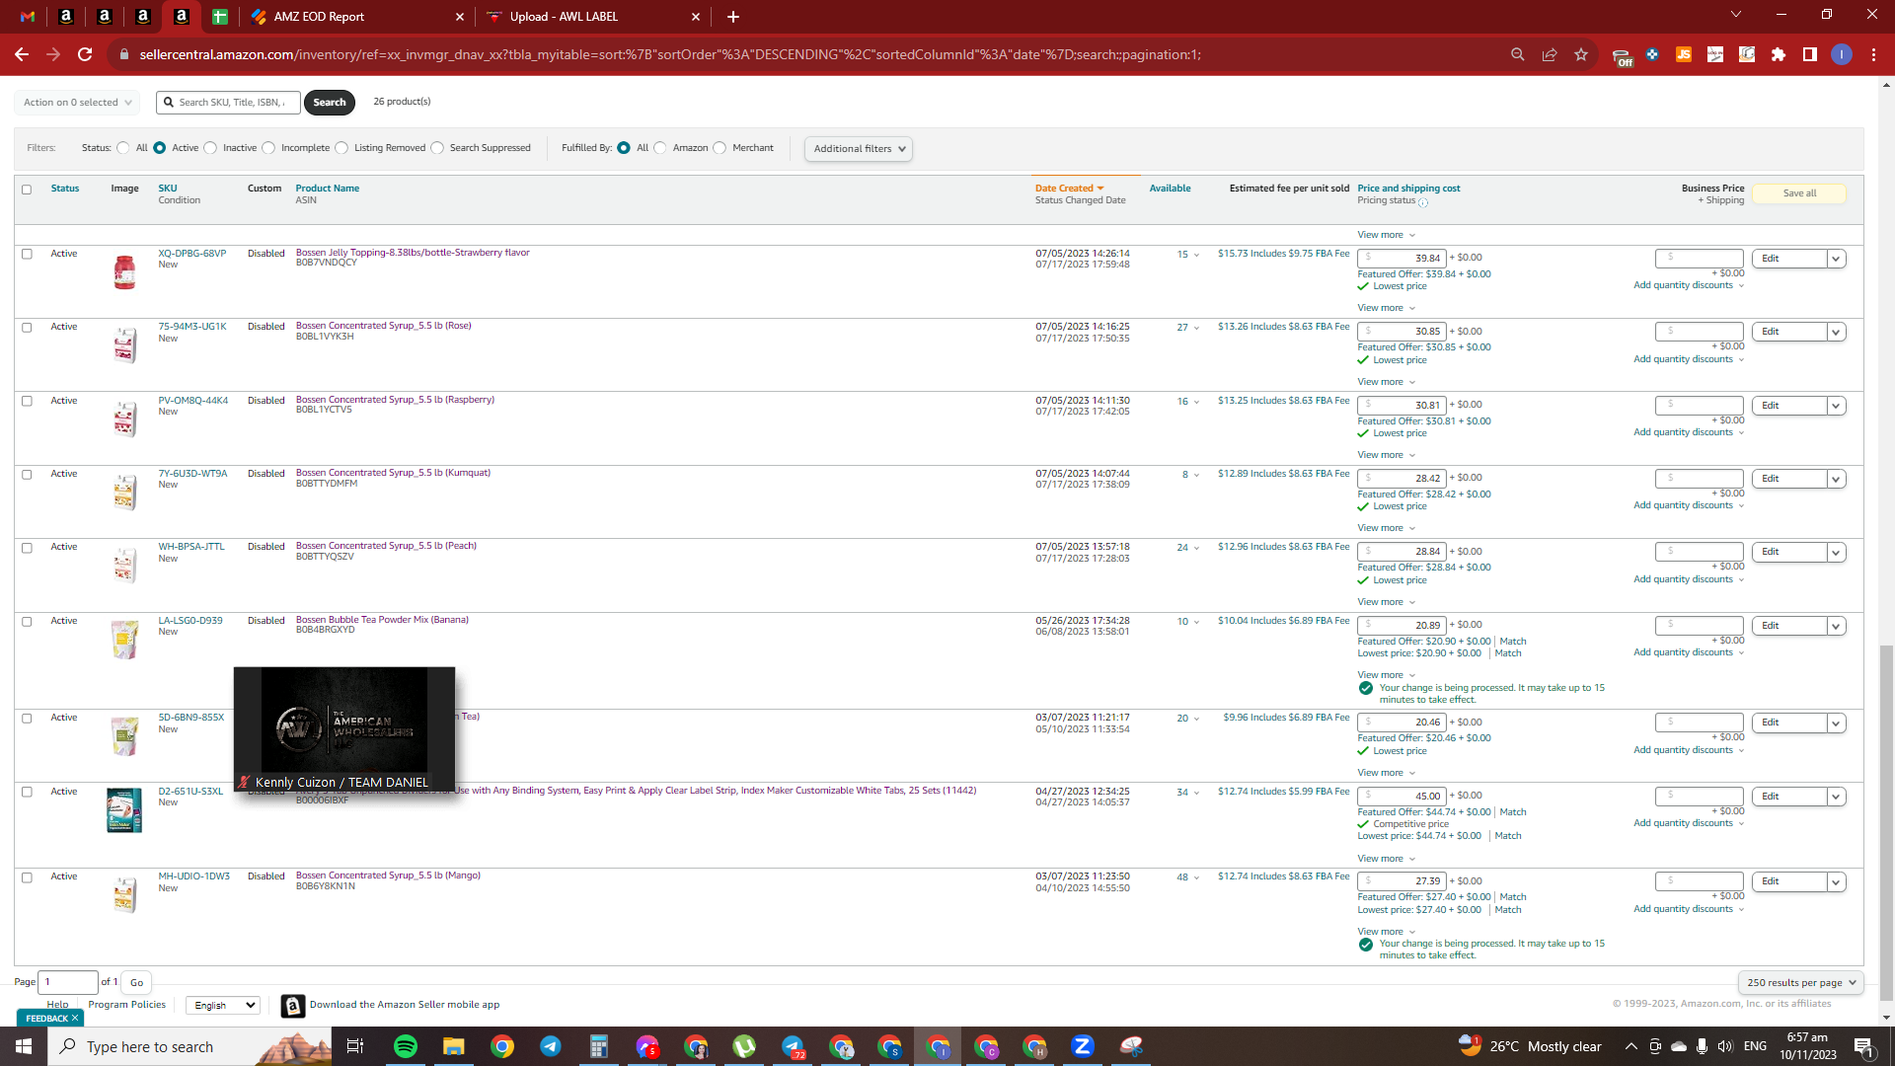Open Telegram from the taskbar
Screen dimensions: 1895x1066
pyautogui.click(x=551, y=1046)
